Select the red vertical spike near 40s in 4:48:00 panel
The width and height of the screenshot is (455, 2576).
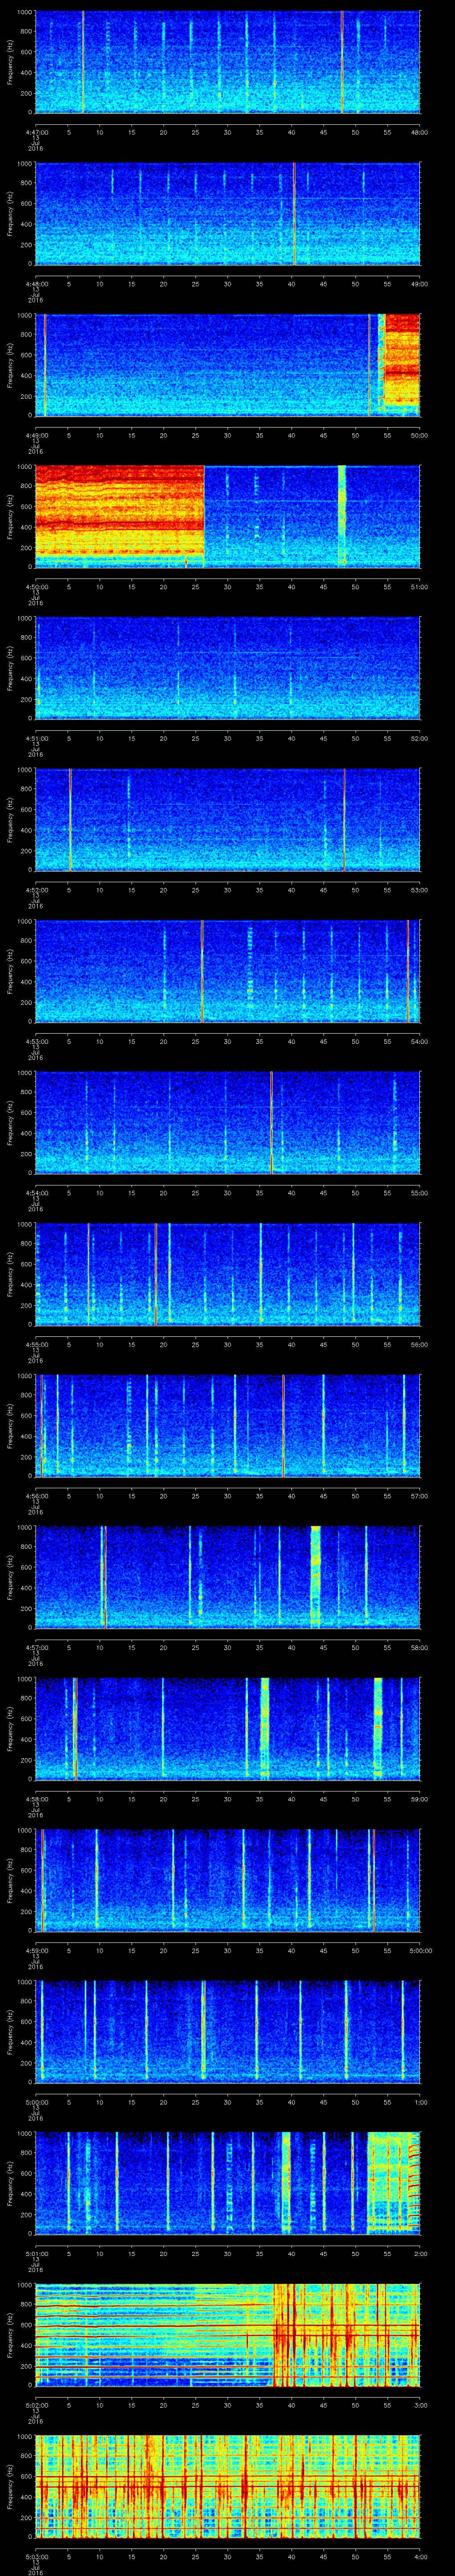[294, 213]
